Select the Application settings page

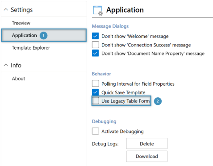click(44, 35)
